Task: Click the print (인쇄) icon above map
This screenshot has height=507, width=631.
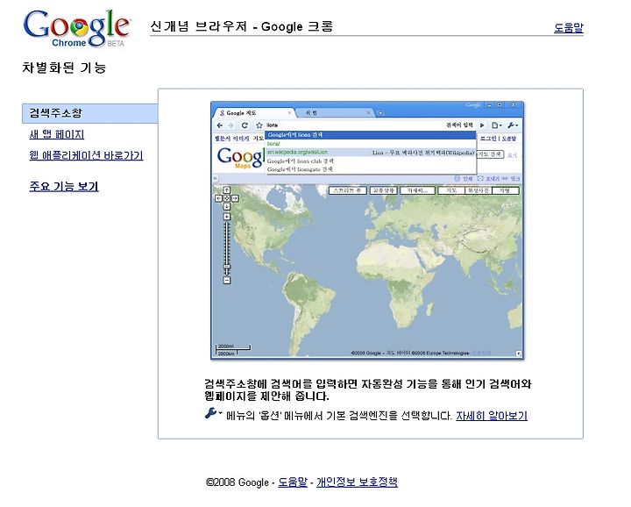Action: click(457, 178)
